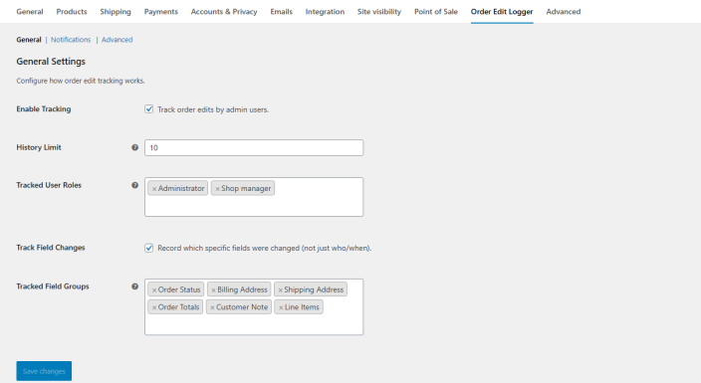The height and width of the screenshot is (383, 701).
Task: Switch to the Shipping tab
Action: point(116,12)
